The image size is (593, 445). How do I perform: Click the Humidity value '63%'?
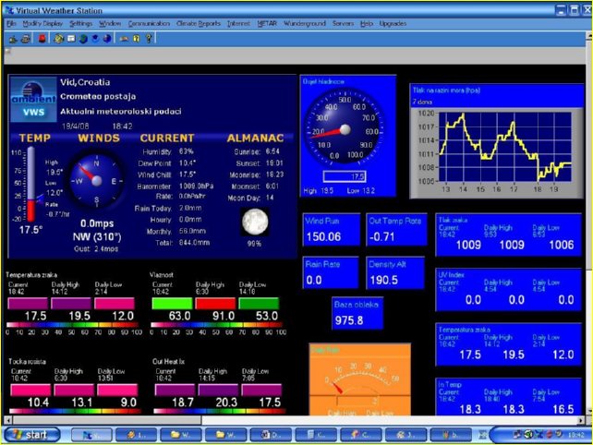point(186,151)
